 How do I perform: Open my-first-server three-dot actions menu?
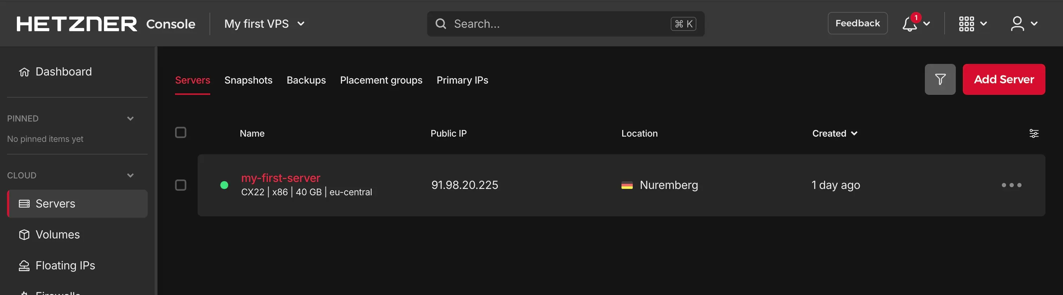coord(1011,185)
